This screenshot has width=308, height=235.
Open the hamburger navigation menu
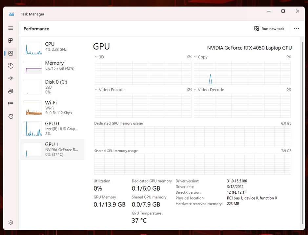(x=11, y=28)
